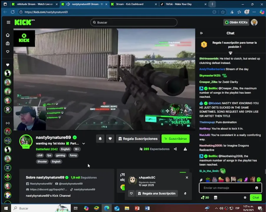Send message with green Chat button

point(256,198)
